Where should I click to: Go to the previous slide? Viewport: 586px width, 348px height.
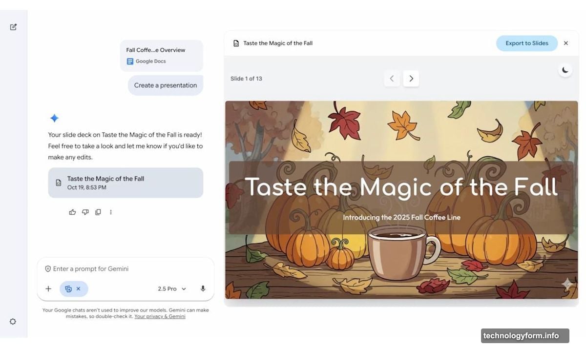click(x=392, y=79)
